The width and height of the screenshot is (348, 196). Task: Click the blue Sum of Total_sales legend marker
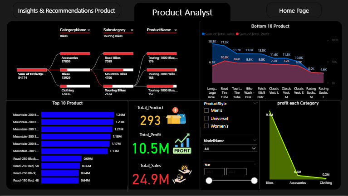tap(203, 34)
